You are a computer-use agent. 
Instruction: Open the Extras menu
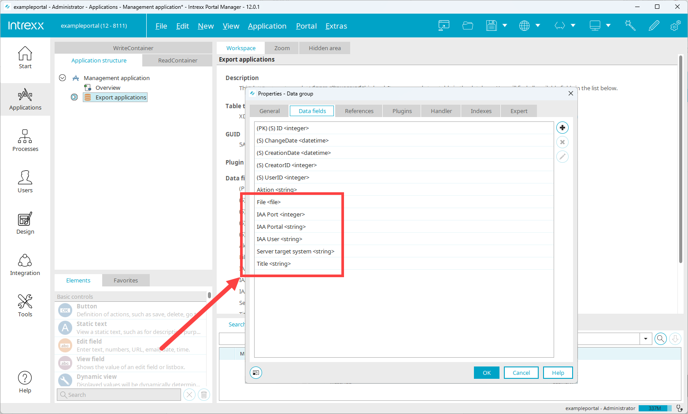(x=336, y=26)
